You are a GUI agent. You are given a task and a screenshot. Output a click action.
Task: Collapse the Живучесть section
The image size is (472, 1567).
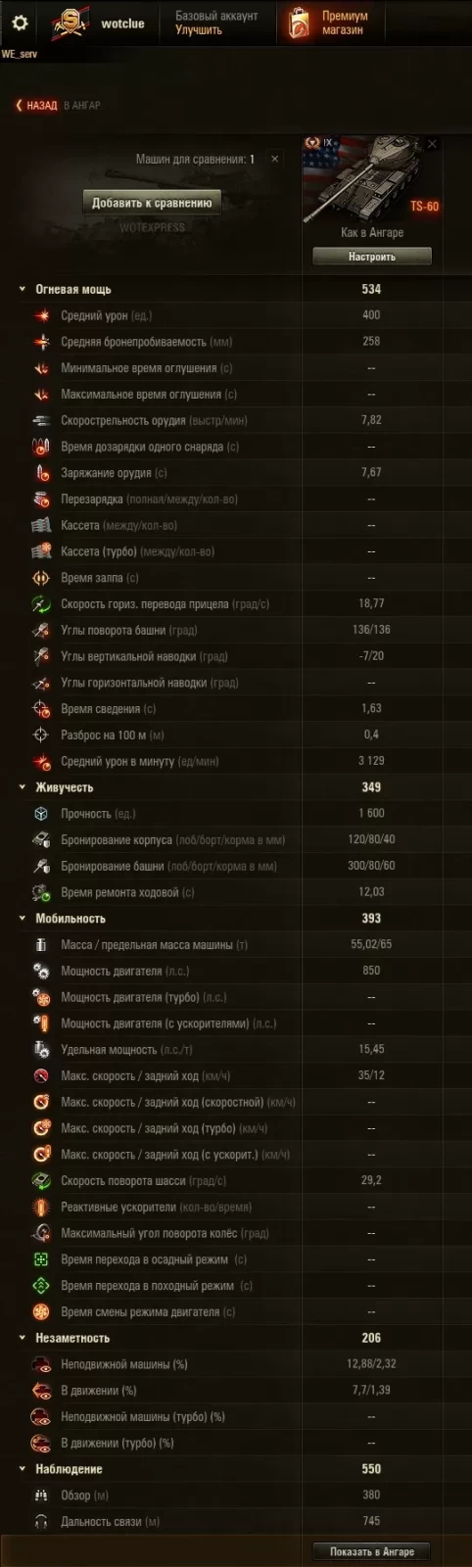23,787
